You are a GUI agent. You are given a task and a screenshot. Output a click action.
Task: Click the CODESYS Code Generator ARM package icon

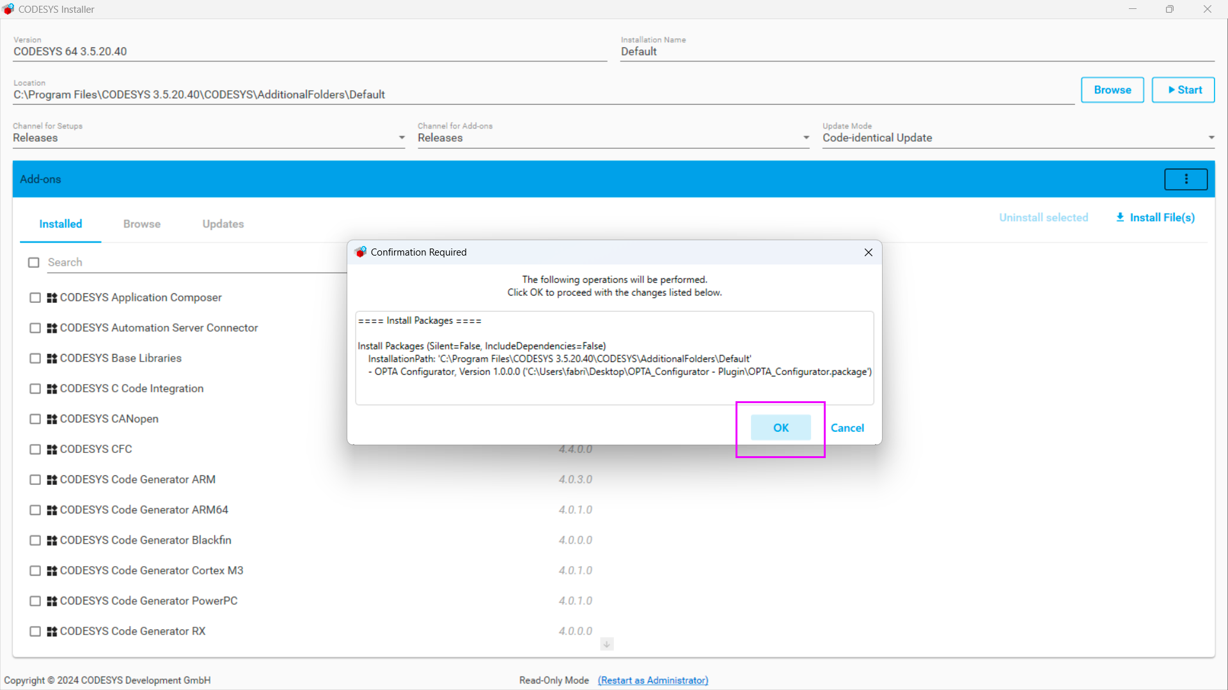pyautogui.click(x=52, y=480)
